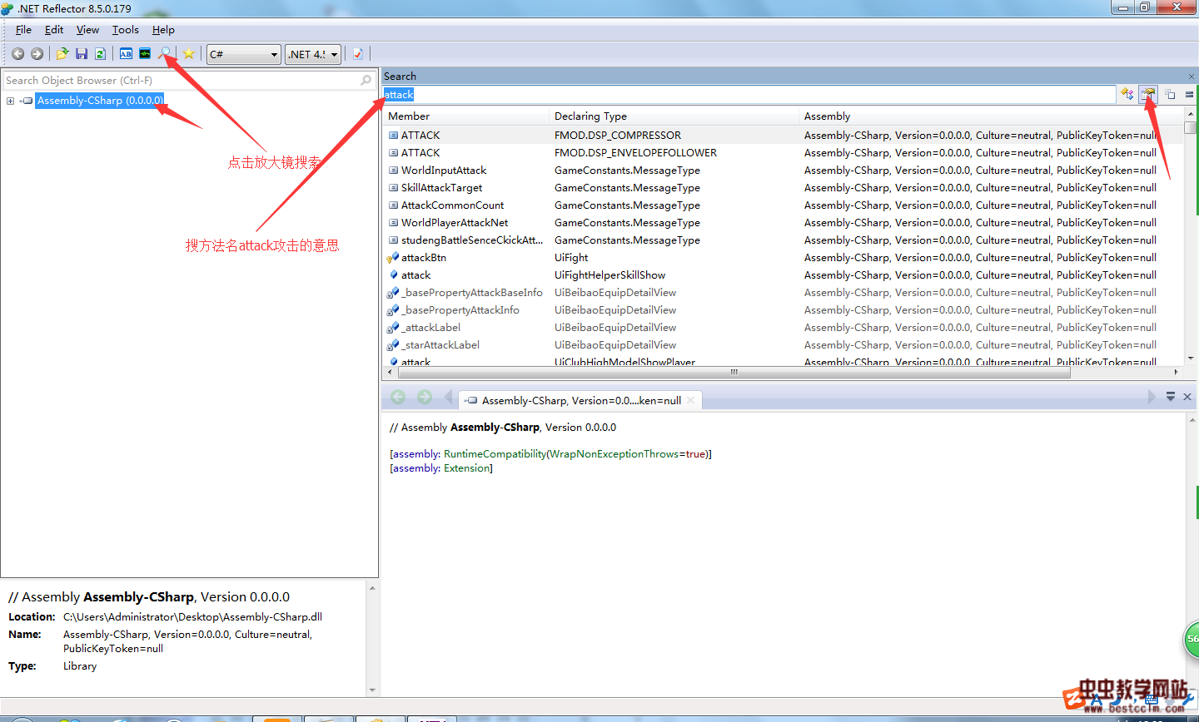This screenshot has height=722, width=1199.
Task: Select ATTACK in the FMOD.DSP_ENVELOPEFOLLOWER row
Action: click(x=420, y=153)
